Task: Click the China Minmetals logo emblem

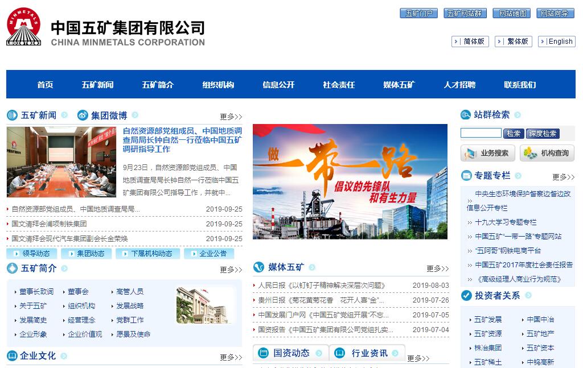Action: (24, 27)
